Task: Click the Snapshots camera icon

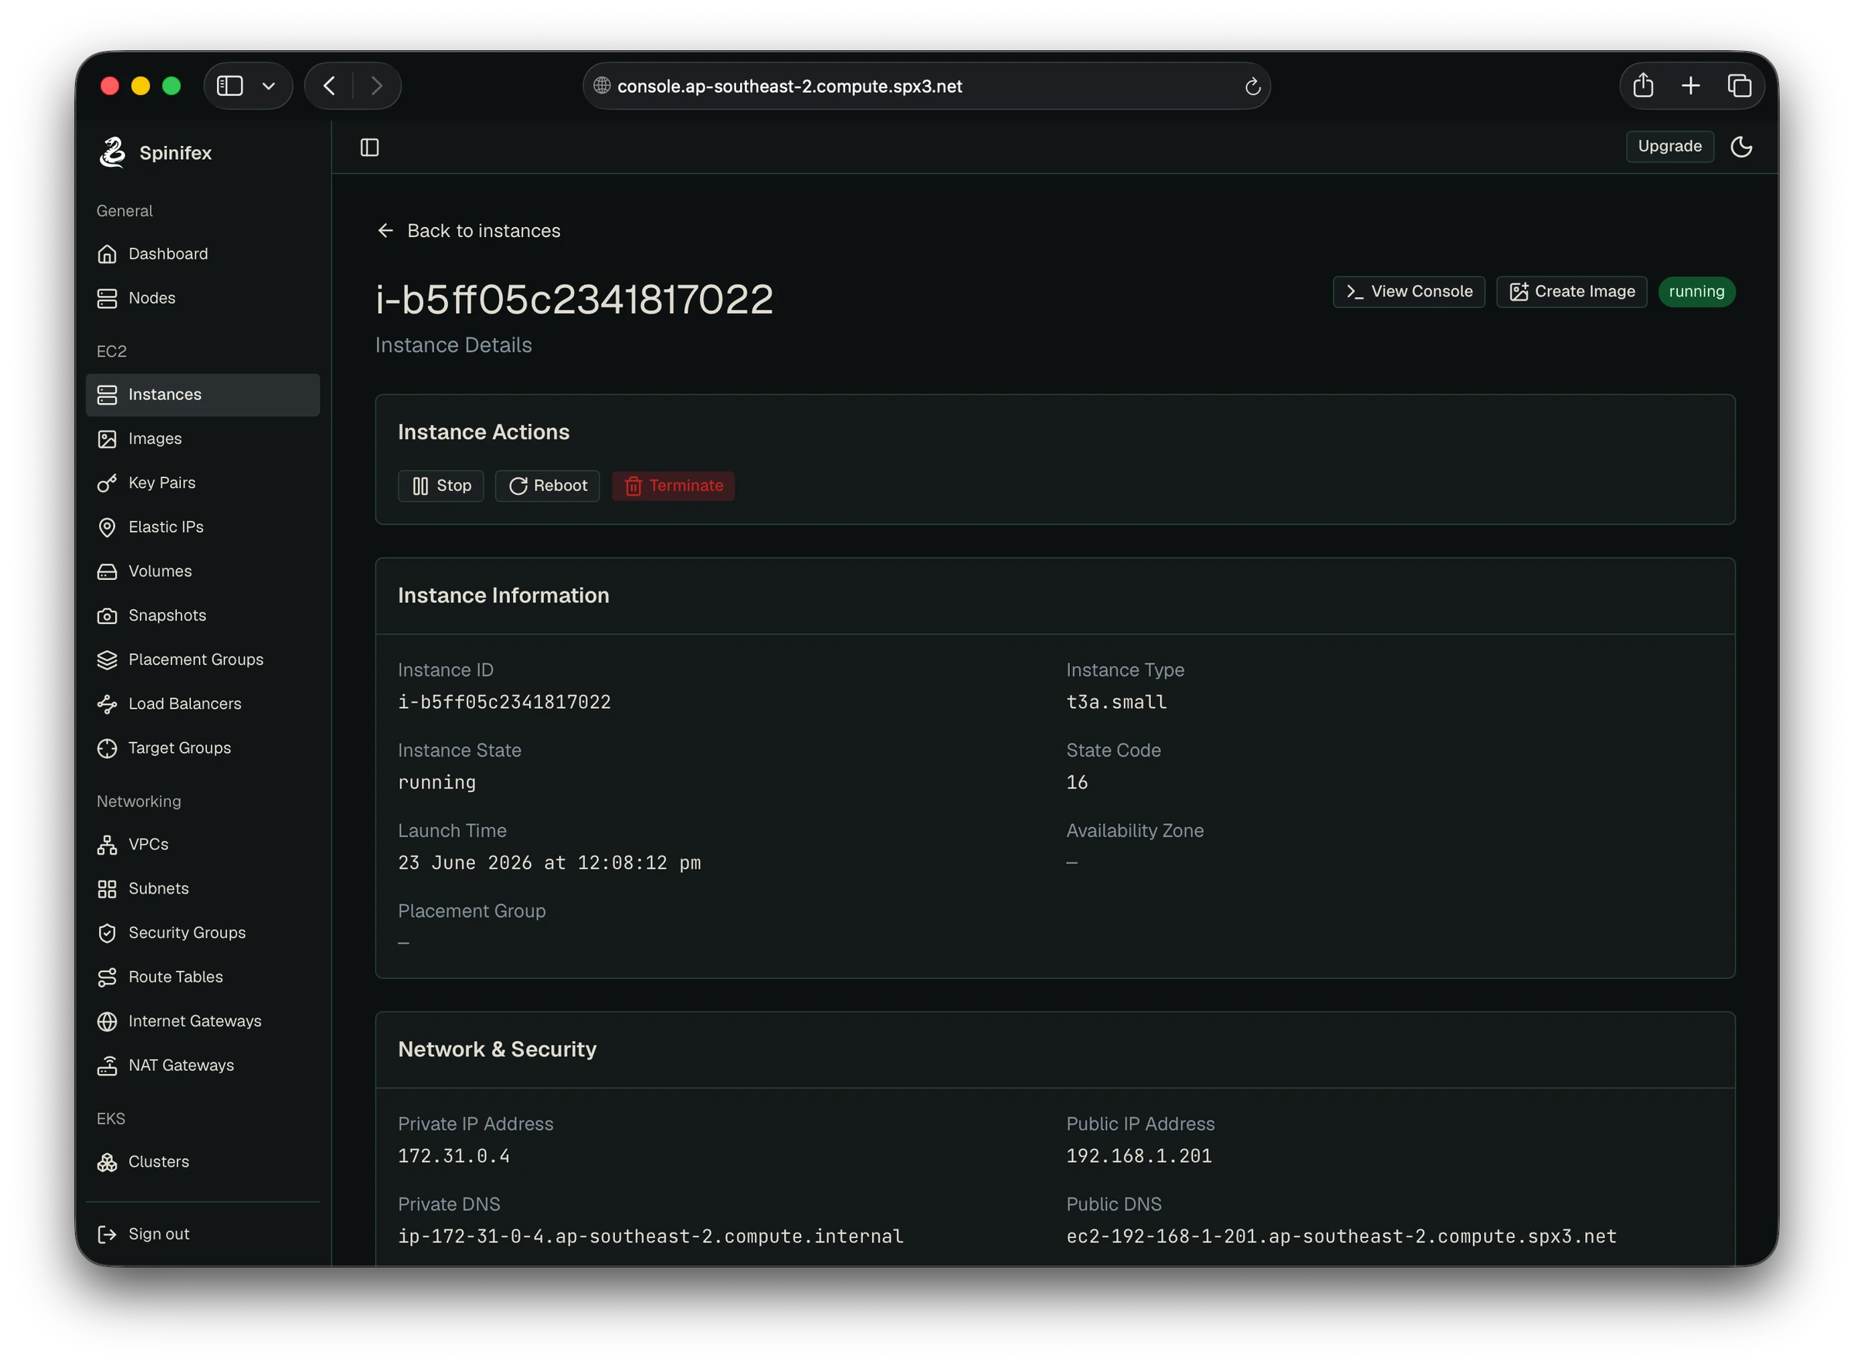Action: coord(107,616)
